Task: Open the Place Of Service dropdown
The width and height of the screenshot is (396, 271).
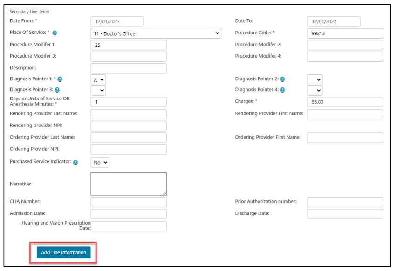Action: (x=156, y=33)
